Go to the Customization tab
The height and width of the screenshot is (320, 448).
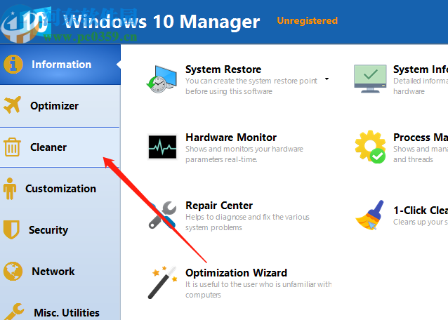60,189
